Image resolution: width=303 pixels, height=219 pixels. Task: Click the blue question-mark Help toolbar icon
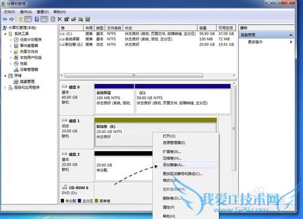[x=37, y=19]
